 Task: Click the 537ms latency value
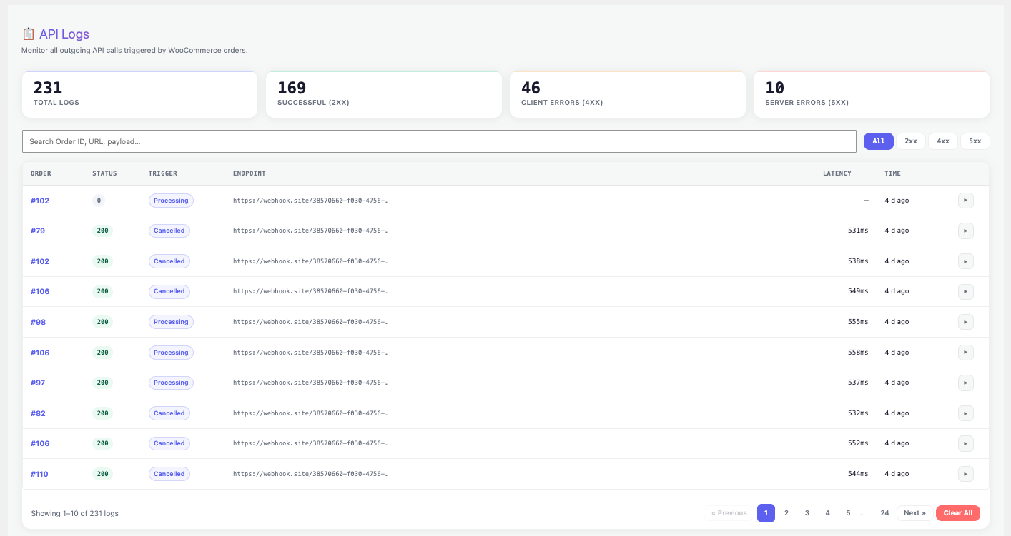(858, 383)
